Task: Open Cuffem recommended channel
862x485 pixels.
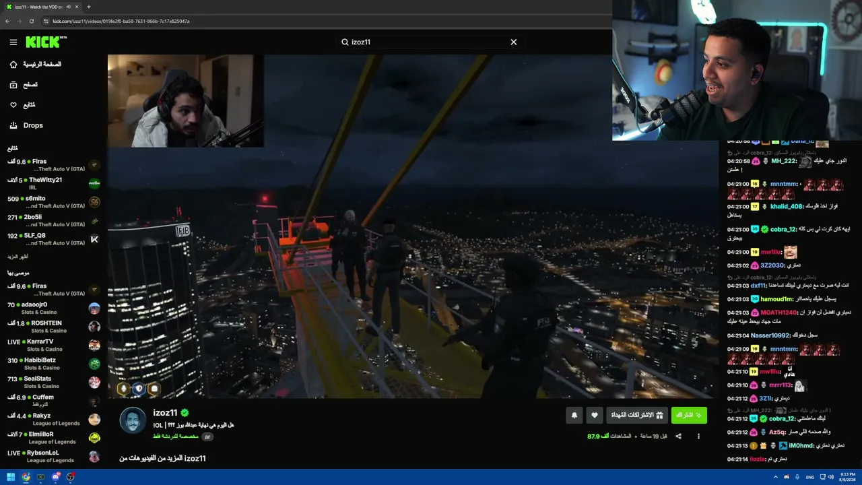Action: pyautogui.click(x=54, y=401)
